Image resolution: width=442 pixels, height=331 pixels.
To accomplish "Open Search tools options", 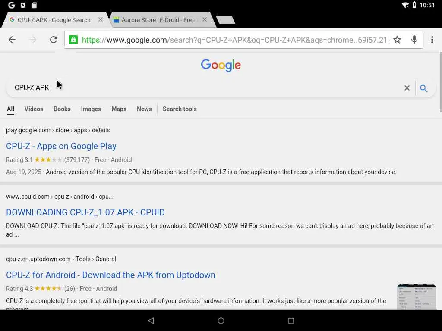I will 180,109.
